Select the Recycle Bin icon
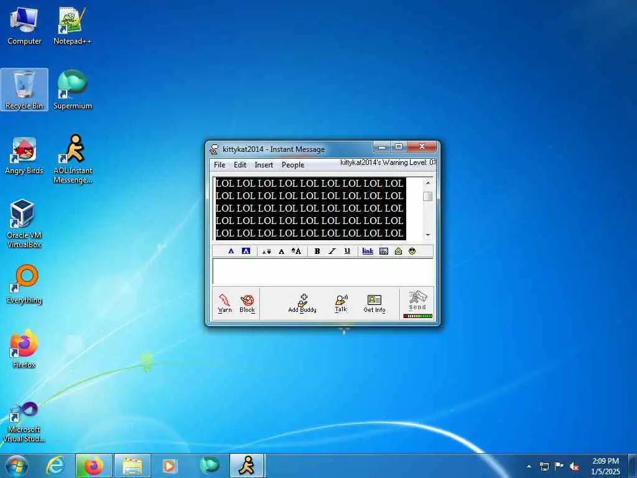The width and height of the screenshot is (637, 478). tap(24, 90)
